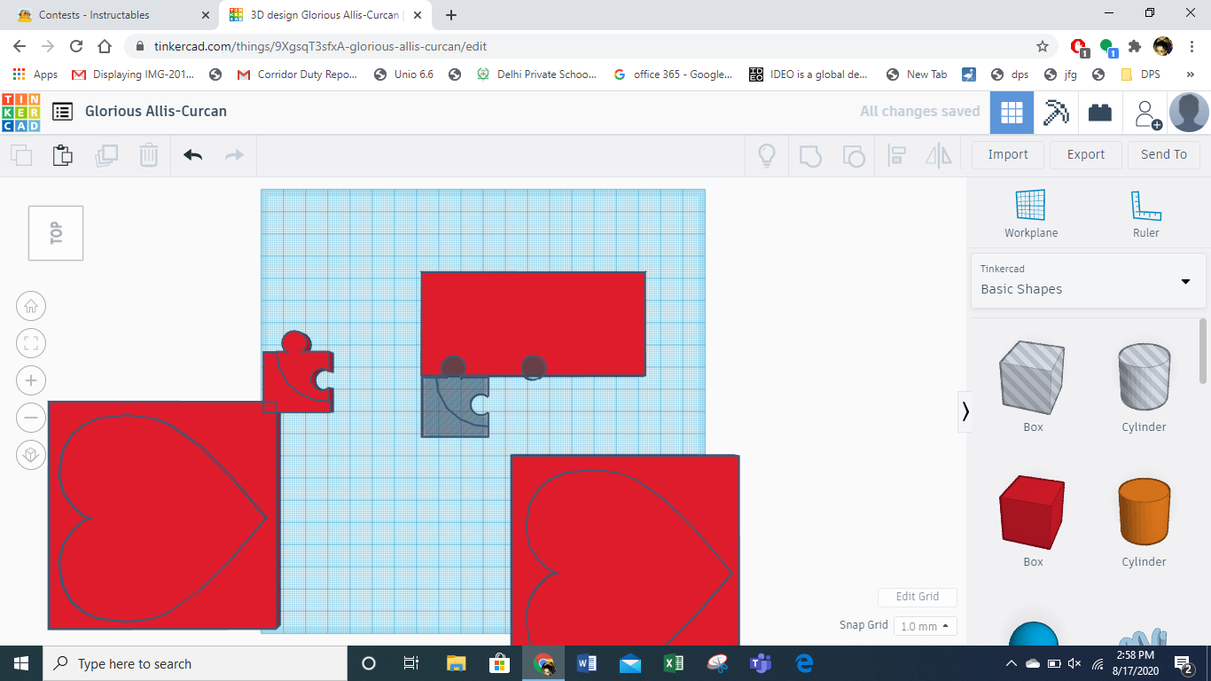Click the Home view button
The image size is (1211, 681).
pos(31,307)
